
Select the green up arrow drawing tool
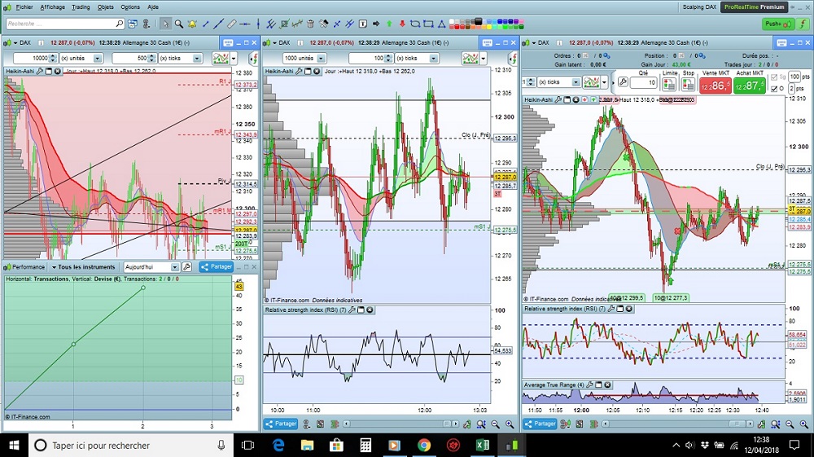point(388,24)
